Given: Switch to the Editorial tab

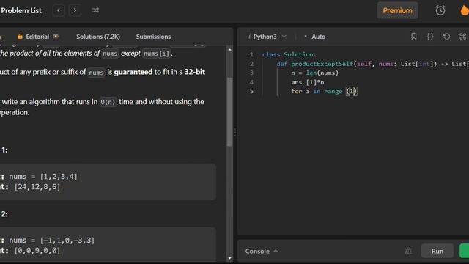Looking at the screenshot, I should [37, 37].
